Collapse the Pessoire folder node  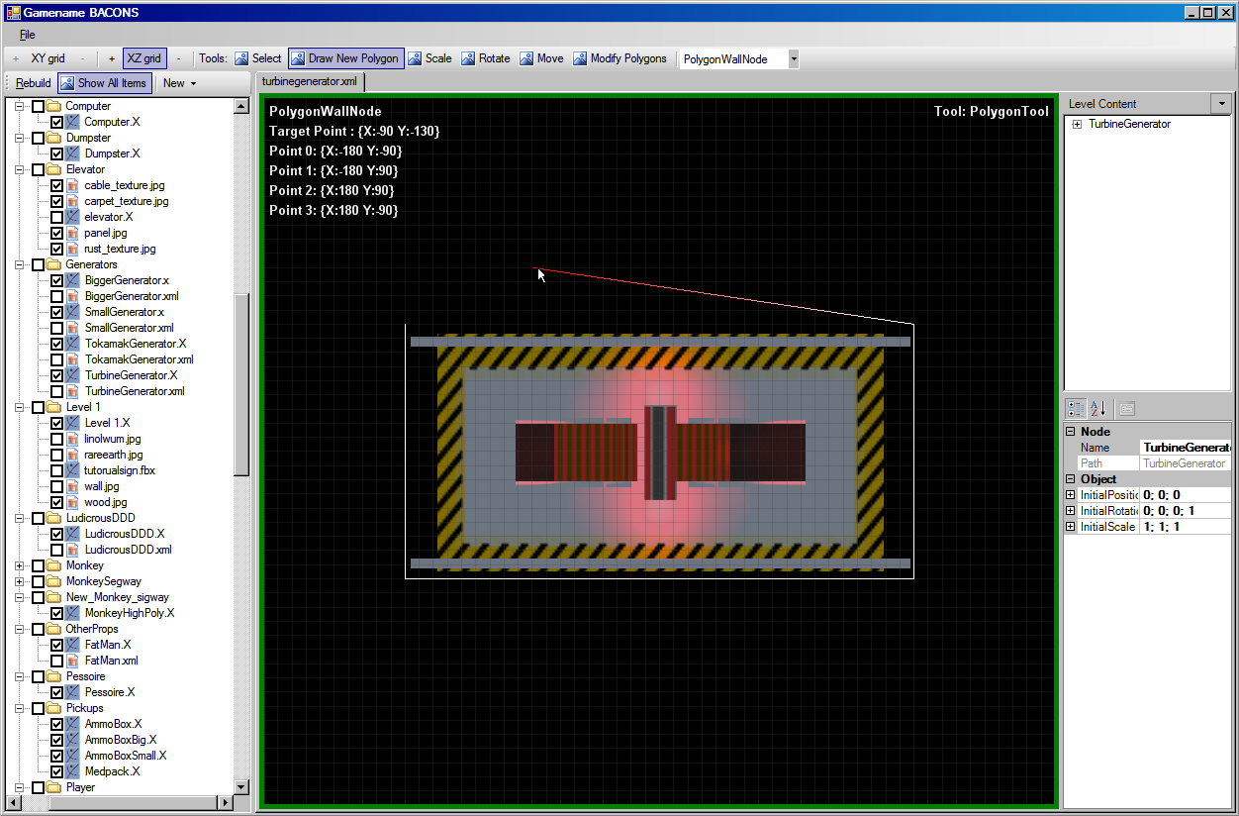(19, 676)
